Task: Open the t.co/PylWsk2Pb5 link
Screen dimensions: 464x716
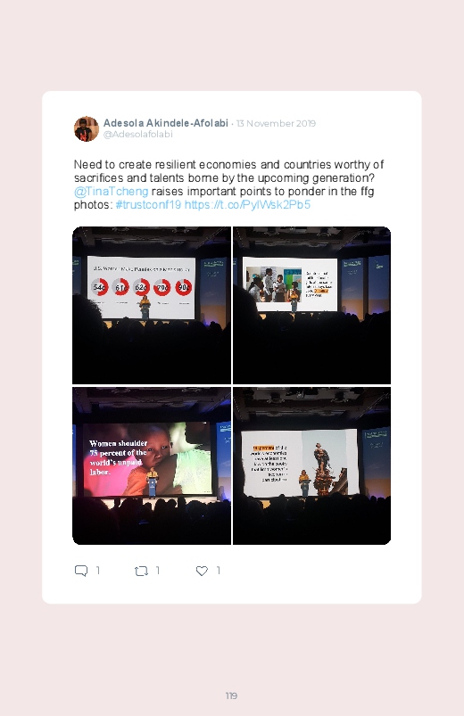Action: coord(247,204)
